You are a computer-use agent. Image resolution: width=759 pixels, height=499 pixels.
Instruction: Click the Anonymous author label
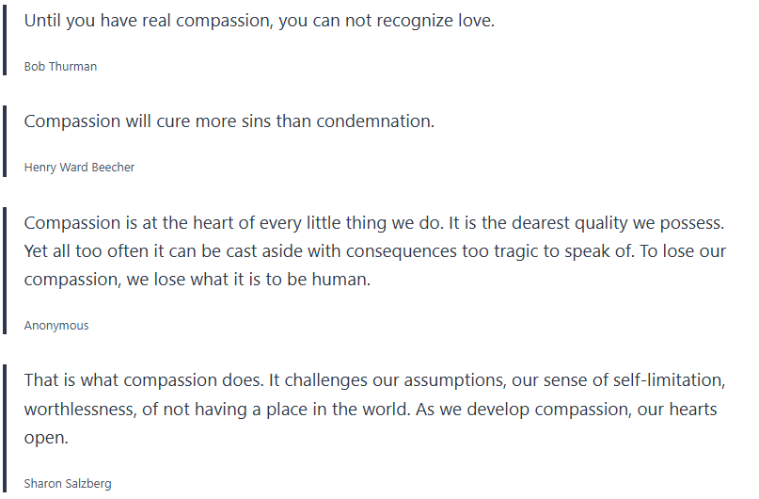click(56, 325)
